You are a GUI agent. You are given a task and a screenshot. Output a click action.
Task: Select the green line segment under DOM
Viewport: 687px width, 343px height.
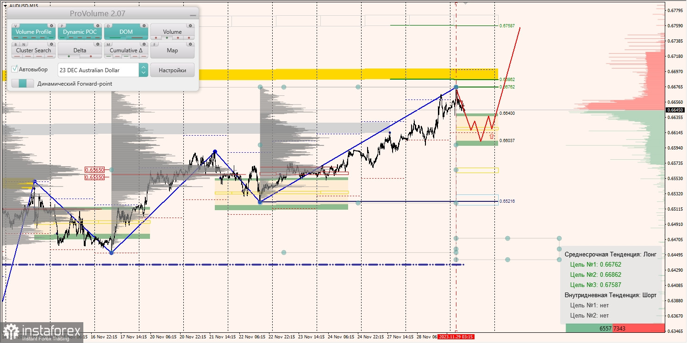click(115, 37)
